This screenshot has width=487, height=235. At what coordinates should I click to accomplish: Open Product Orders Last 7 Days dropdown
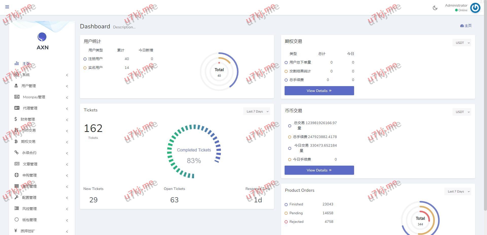pos(458,191)
